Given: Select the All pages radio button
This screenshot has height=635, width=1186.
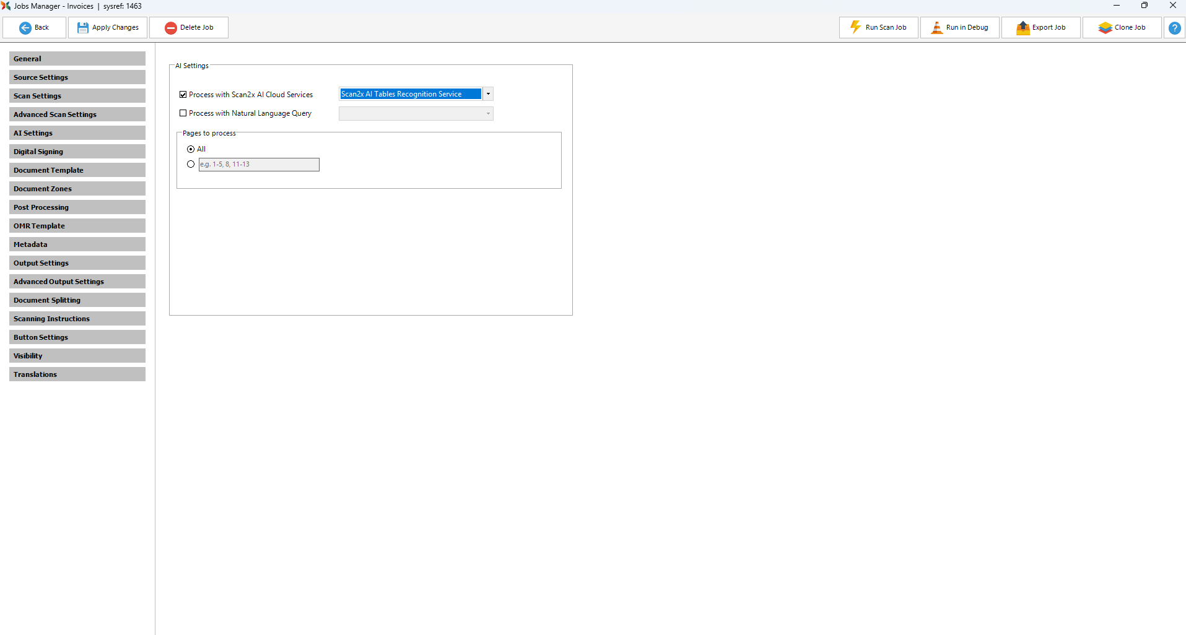Looking at the screenshot, I should tap(191, 149).
